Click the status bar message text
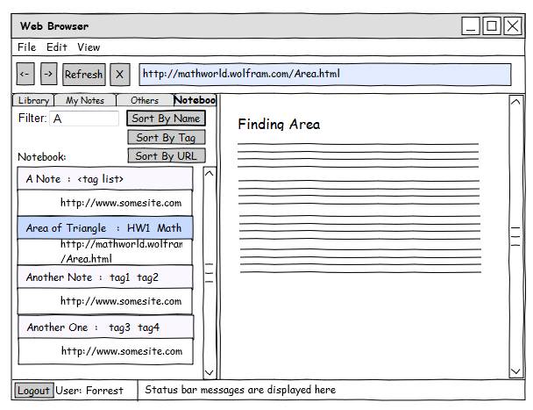 [x=240, y=390]
